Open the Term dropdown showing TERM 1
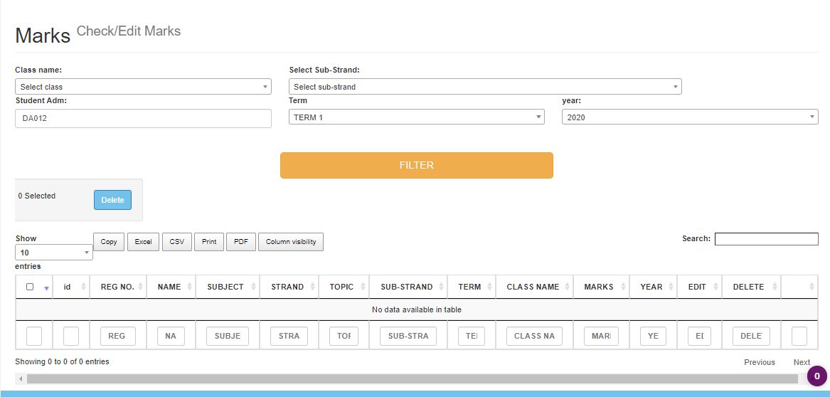The width and height of the screenshot is (830, 397). pos(416,117)
